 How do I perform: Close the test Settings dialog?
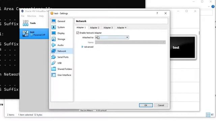click(x=165, y=13)
